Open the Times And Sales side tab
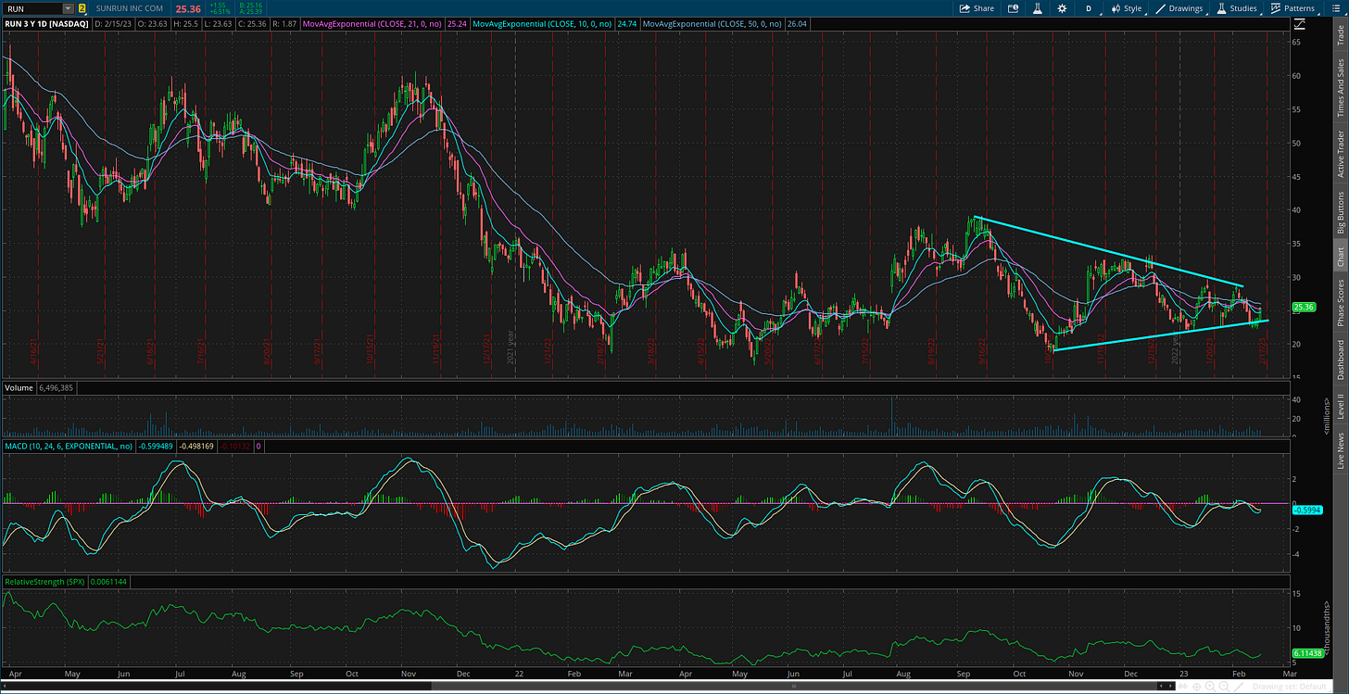Viewport: 1349px width, 694px height. tap(1340, 88)
